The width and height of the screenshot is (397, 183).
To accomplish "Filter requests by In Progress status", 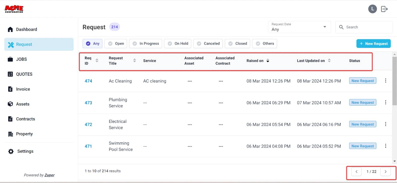I will 146,43.
